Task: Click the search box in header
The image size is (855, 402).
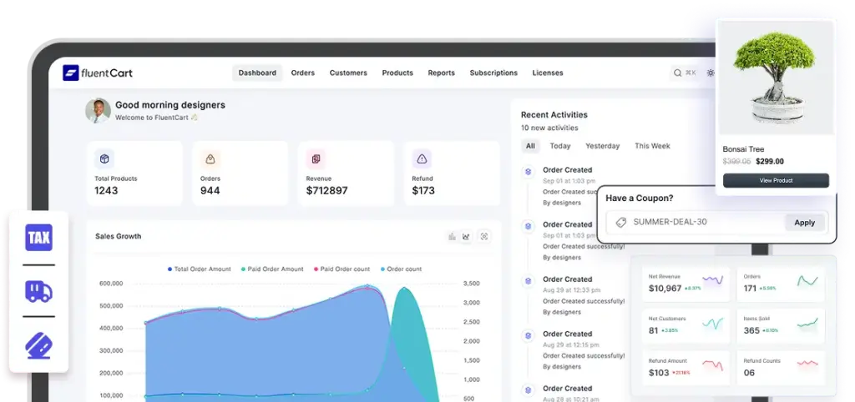Action: pos(685,73)
